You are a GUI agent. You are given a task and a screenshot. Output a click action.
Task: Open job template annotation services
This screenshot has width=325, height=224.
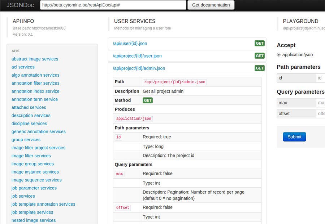[43, 204]
